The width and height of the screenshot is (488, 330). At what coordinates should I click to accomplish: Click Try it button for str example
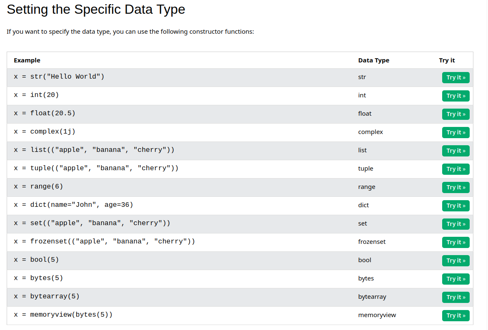(455, 77)
